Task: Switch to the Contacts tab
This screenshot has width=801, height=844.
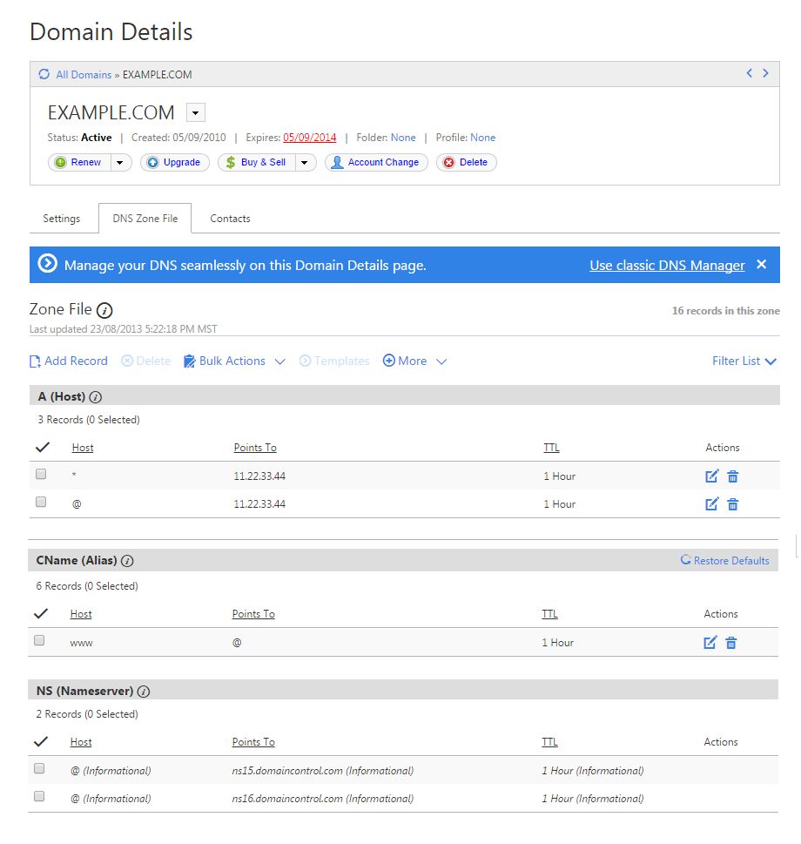Action: tap(230, 219)
